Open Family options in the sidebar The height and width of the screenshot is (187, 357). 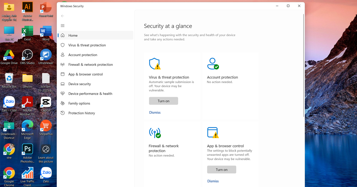click(79, 103)
